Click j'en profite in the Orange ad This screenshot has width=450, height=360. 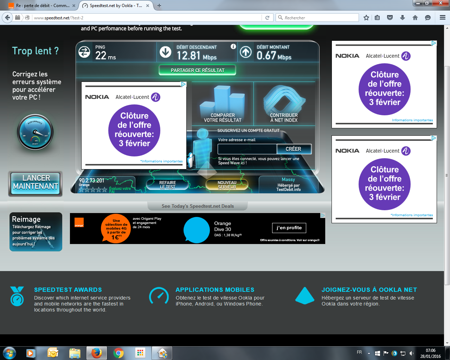(x=289, y=228)
